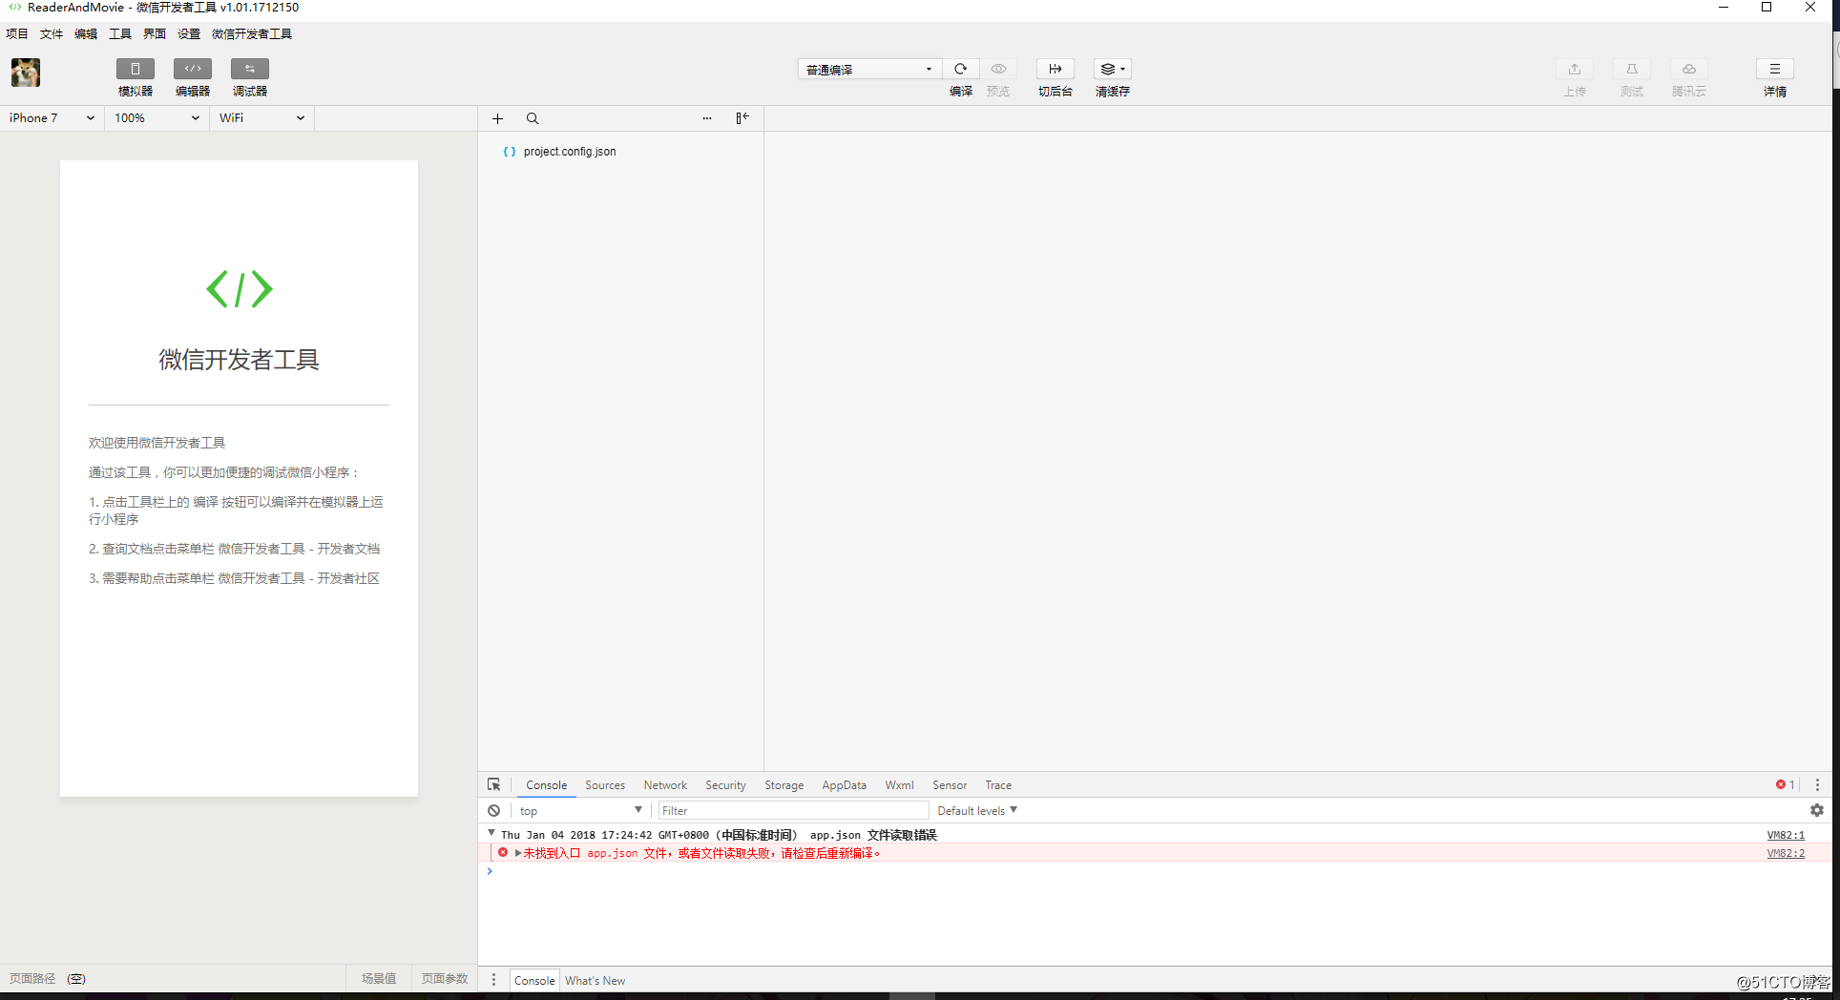
Task: Click the console Filter input field
Action: [793, 810]
